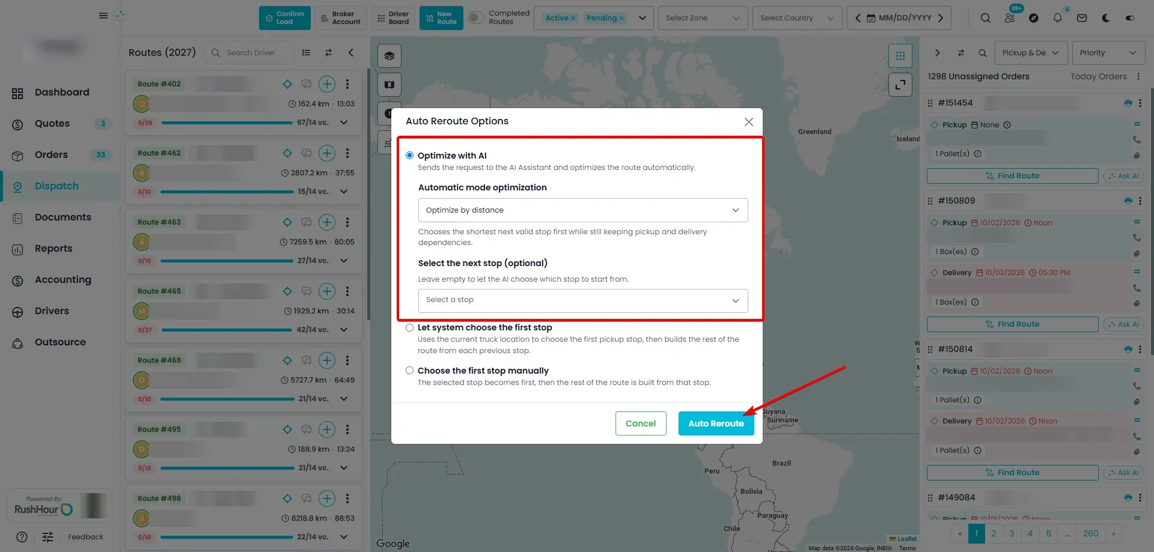Open the help question mark icon
The width and height of the screenshot is (1154, 552).
(x=22, y=537)
